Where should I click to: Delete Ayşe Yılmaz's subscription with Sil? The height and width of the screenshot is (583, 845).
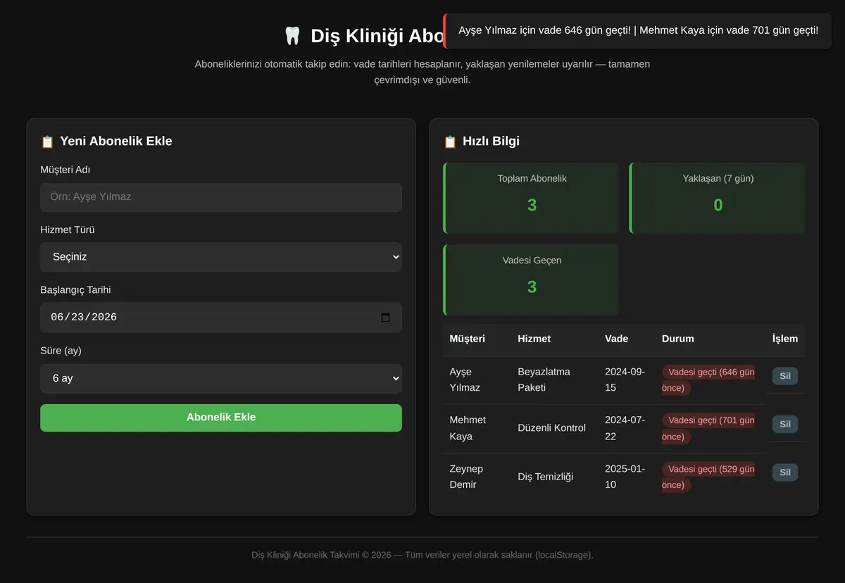point(785,376)
